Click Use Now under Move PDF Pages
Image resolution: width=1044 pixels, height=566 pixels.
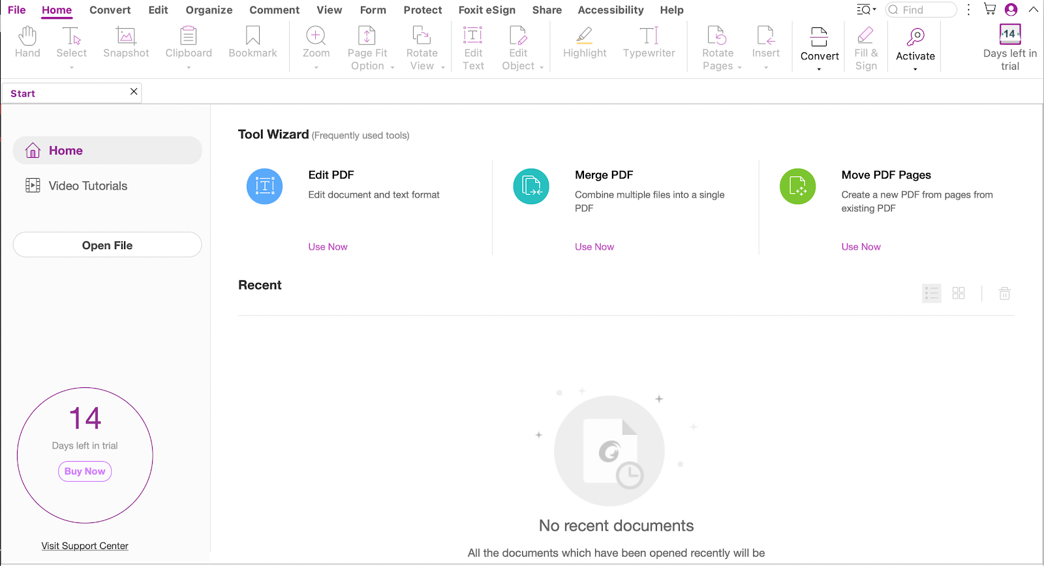click(861, 246)
